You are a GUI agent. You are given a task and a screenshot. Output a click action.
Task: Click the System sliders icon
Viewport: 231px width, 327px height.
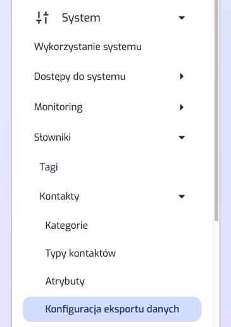pyautogui.click(x=42, y=18)
